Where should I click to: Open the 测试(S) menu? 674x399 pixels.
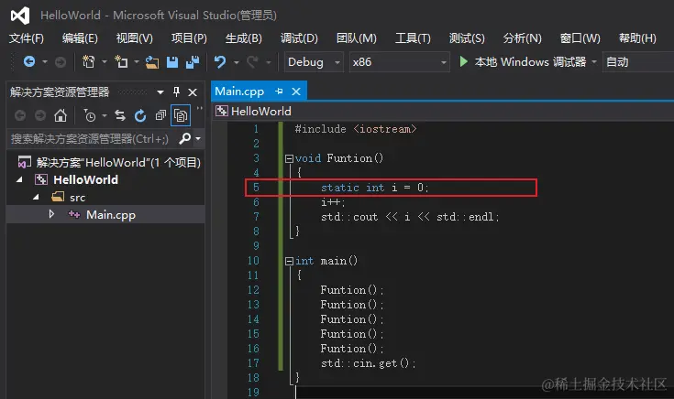pyautogui.click(x=467, y=38)
